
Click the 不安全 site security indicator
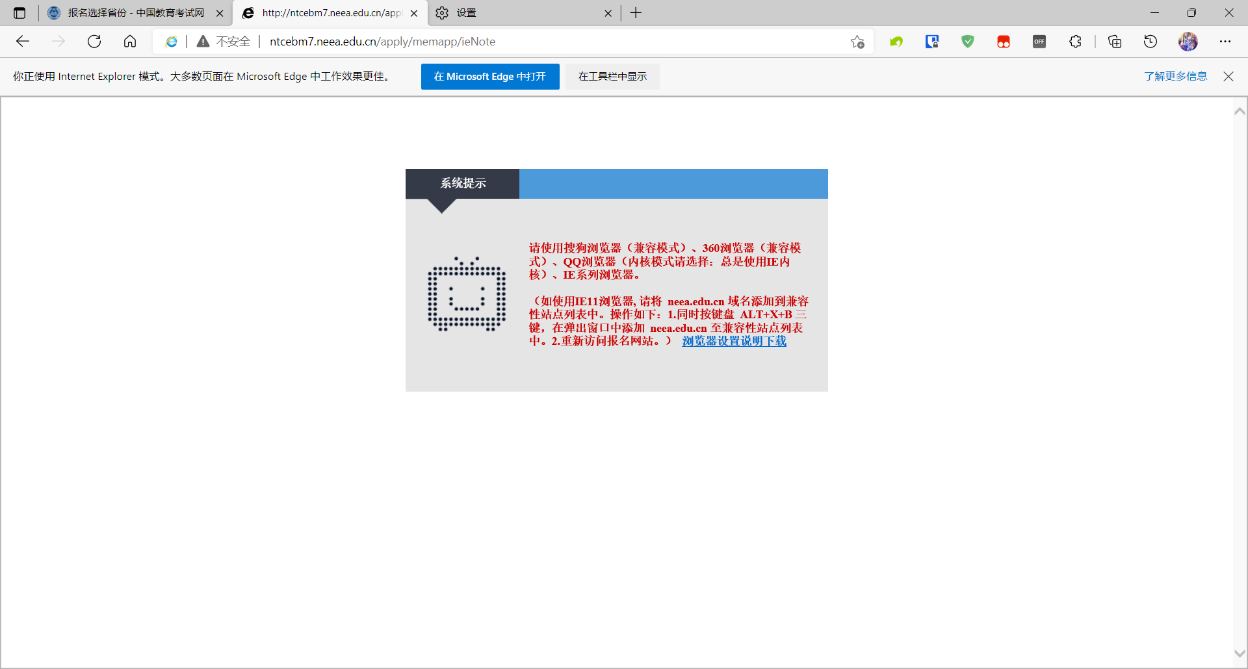[224, 42]
